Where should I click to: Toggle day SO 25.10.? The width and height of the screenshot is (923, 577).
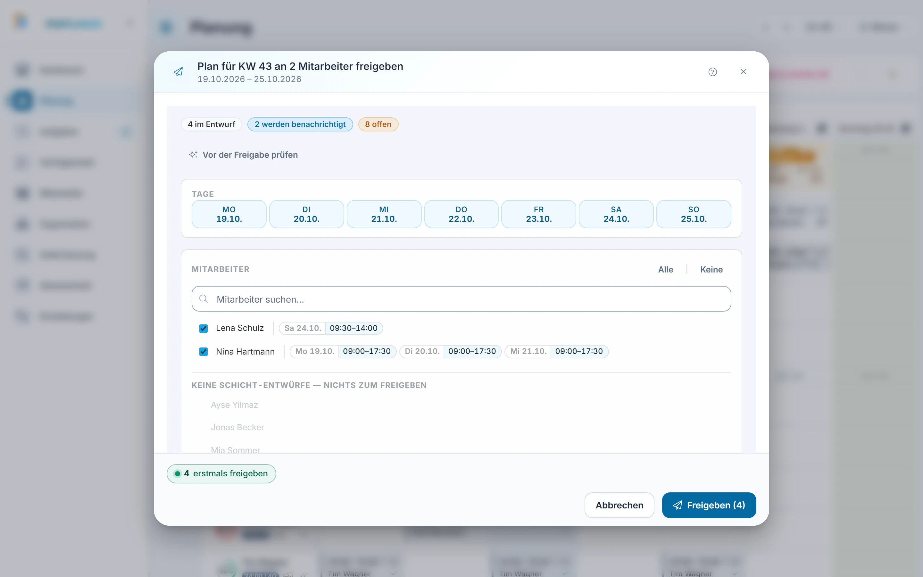[x=694, y=214]
